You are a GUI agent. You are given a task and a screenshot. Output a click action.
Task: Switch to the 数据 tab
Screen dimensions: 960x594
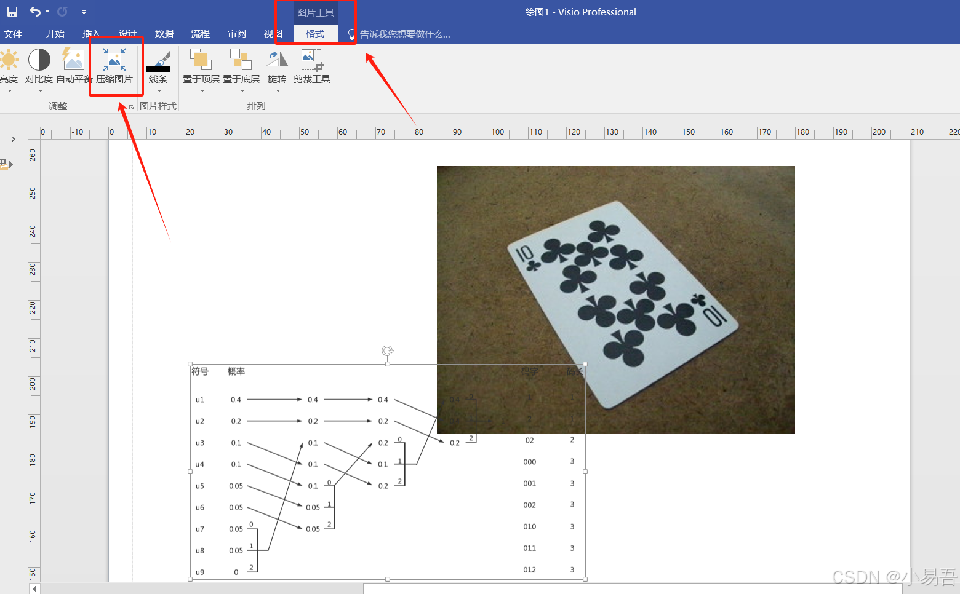164,34
